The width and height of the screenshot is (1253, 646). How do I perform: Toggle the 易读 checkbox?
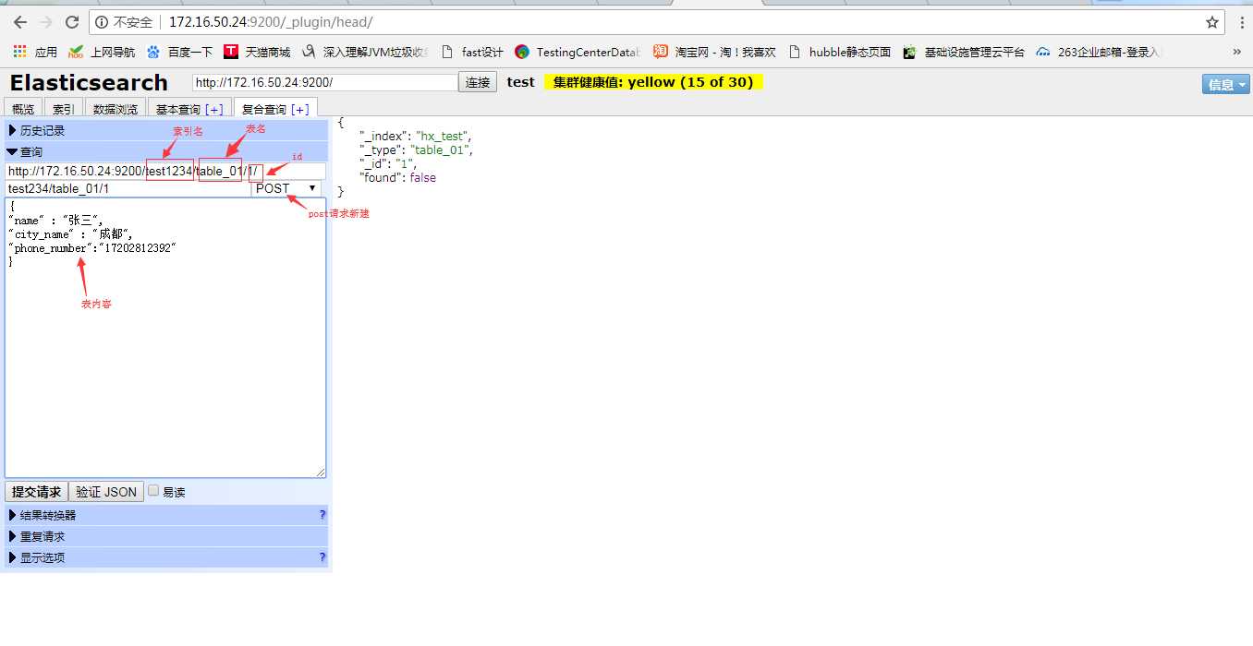click(154, 491)
